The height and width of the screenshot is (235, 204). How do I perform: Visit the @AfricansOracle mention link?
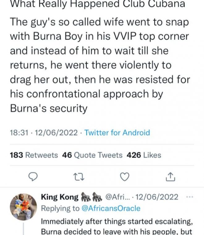point(111,208)
